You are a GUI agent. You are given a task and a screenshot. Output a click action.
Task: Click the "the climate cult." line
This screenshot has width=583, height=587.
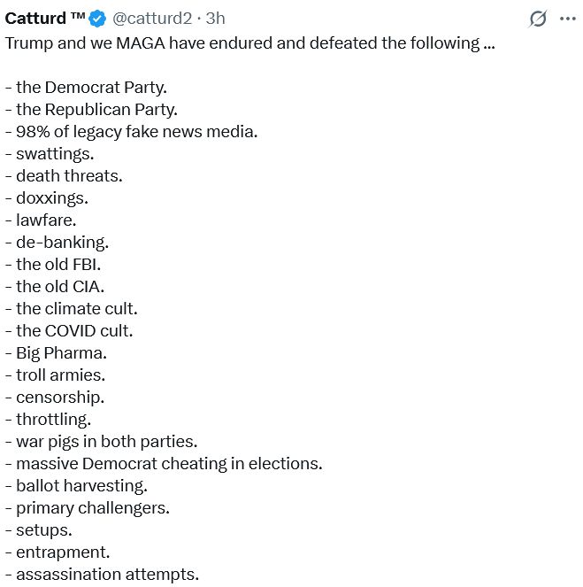click(x=71, y=309)
